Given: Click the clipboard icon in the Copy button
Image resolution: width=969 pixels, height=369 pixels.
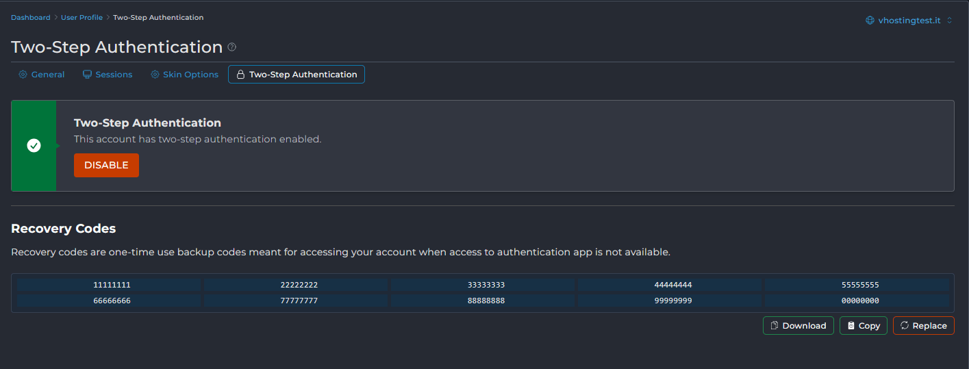Looking at the screenshot, I should click(851, 326).
